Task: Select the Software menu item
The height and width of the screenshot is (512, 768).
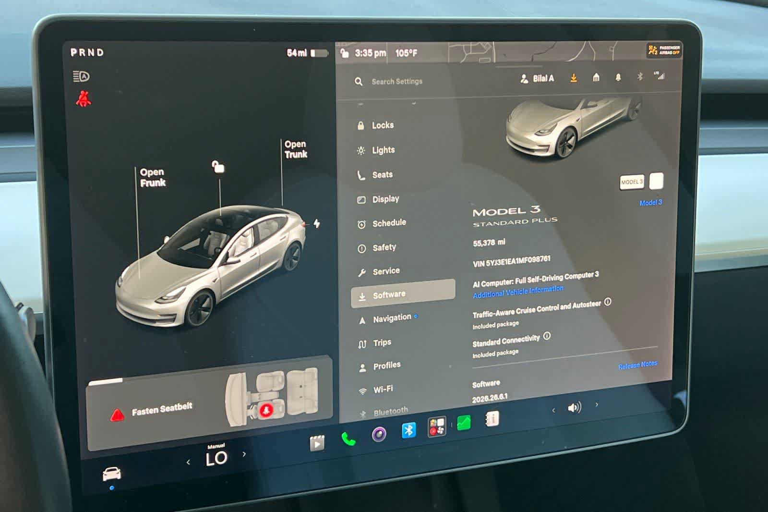Action: coord(403,294)
